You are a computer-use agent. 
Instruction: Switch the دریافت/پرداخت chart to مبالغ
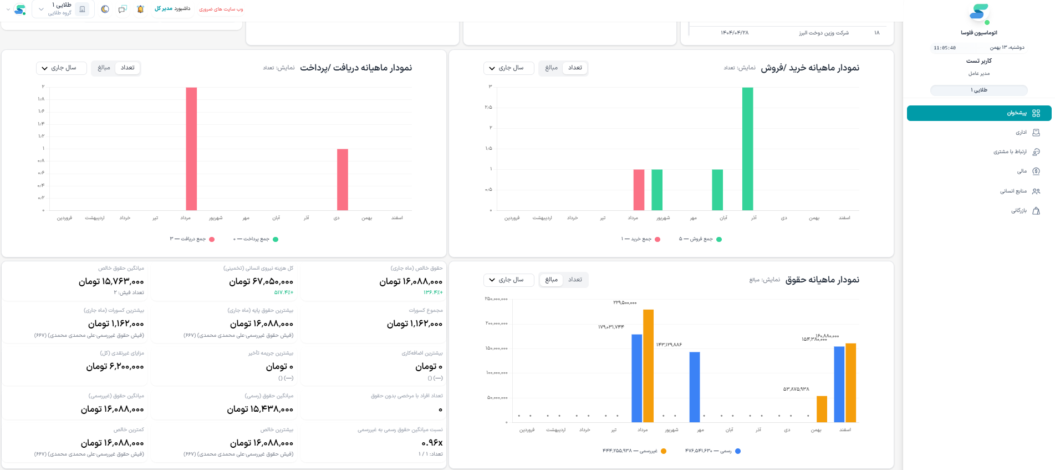tap(104, 68)
